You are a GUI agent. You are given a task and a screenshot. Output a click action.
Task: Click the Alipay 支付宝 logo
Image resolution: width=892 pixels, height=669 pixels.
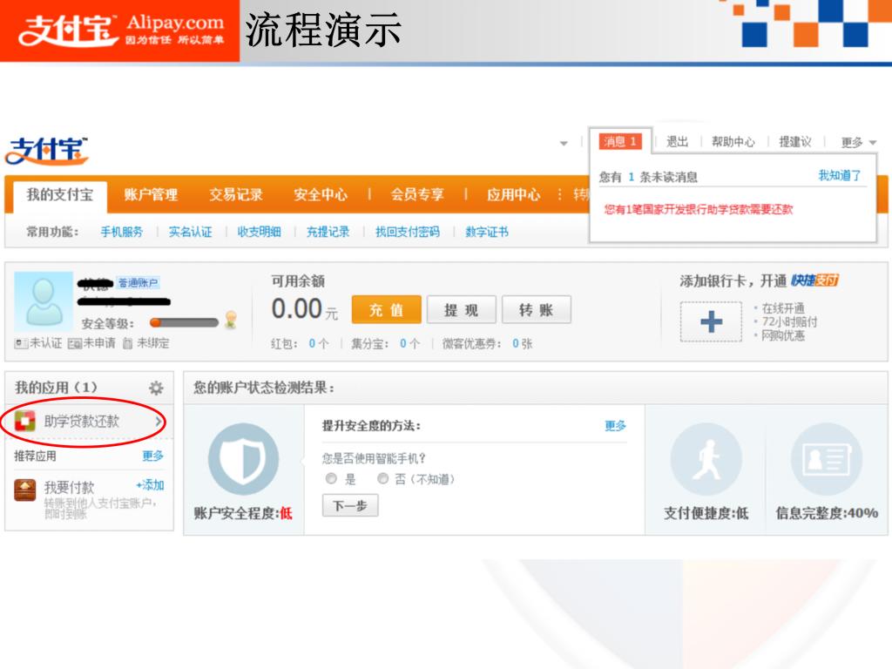[47, 151]
